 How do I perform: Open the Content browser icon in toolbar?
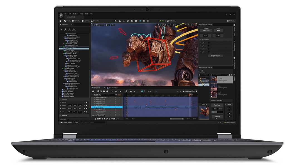(x=76, y=20)
